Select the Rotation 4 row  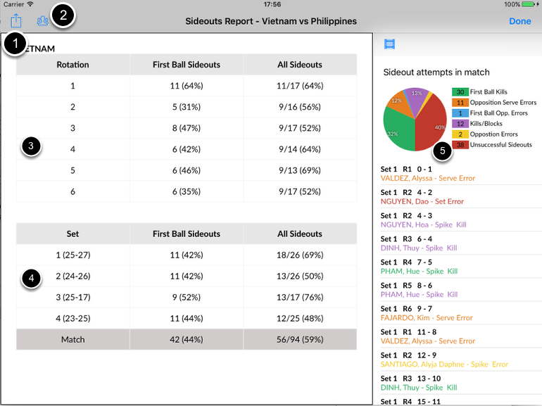pos(187,148)
